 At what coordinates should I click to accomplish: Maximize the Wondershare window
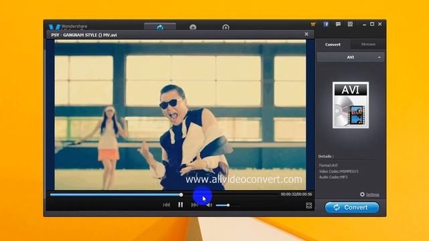[372, 24]
